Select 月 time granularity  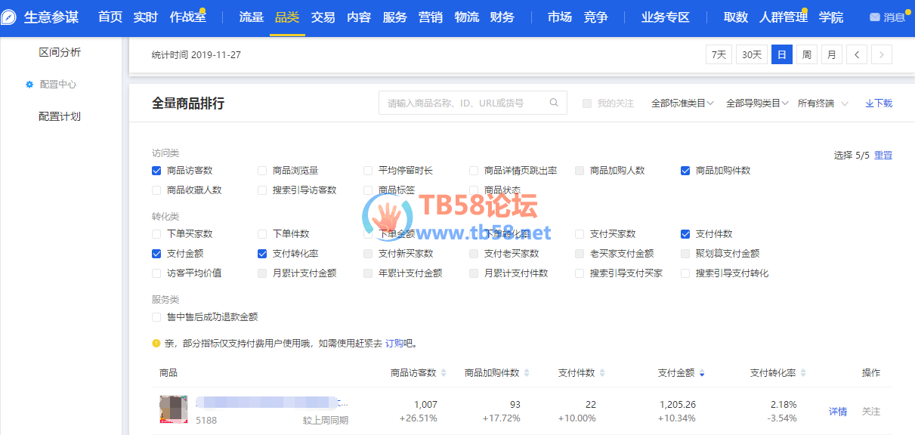(x=832, y=54)
